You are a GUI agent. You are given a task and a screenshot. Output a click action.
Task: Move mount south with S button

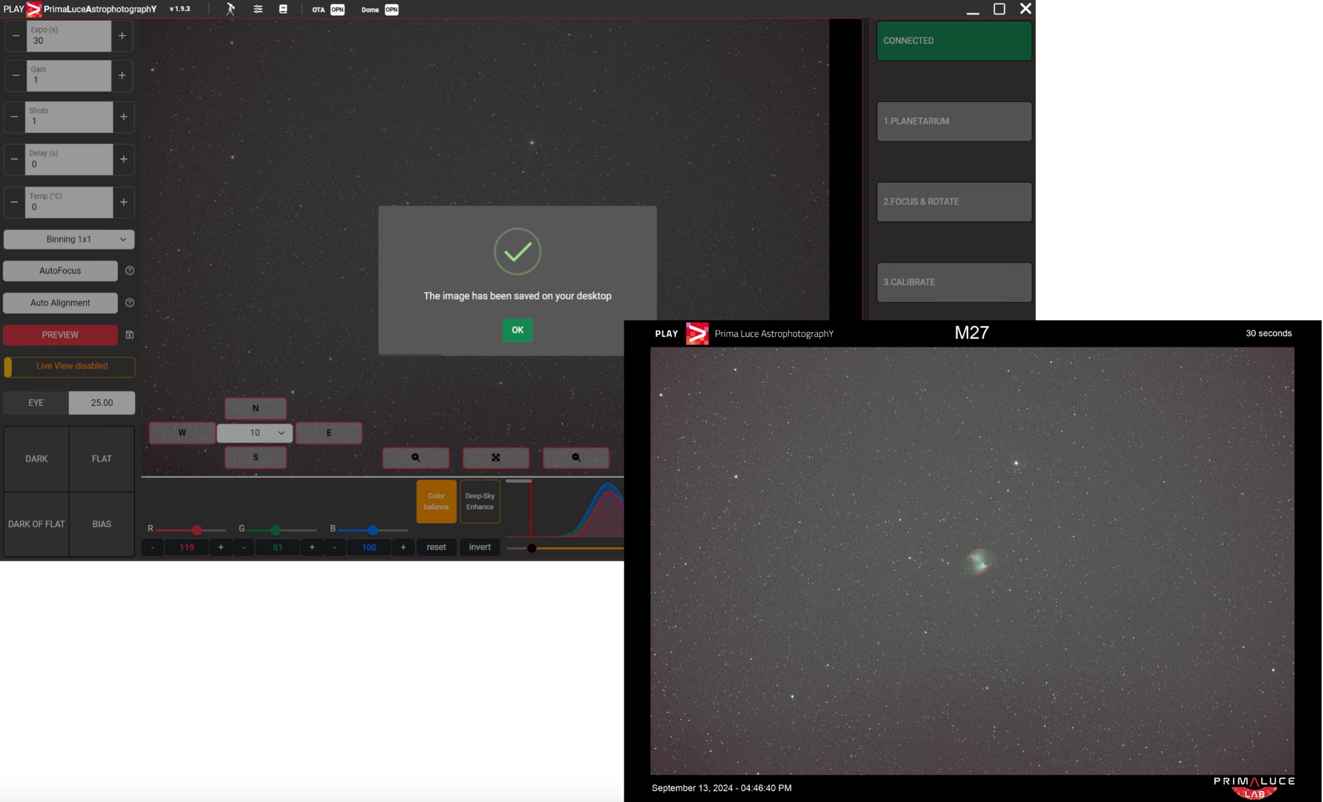(x=256, y=457)
